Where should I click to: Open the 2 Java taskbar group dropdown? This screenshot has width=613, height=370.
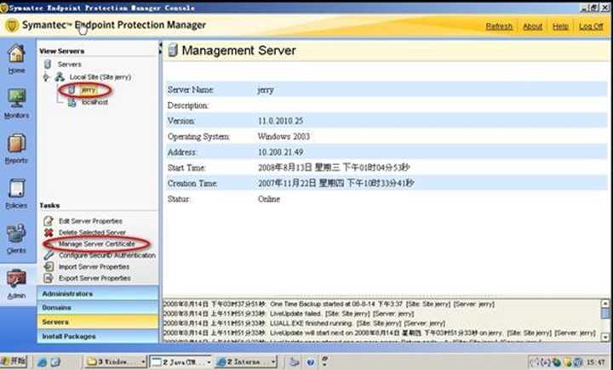(209, 362)
